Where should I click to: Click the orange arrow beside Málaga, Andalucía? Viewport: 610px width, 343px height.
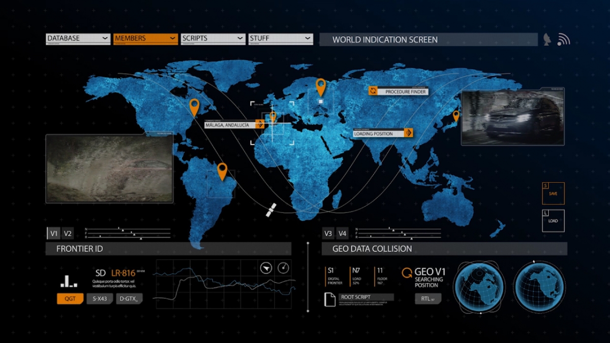coord(260,123)
